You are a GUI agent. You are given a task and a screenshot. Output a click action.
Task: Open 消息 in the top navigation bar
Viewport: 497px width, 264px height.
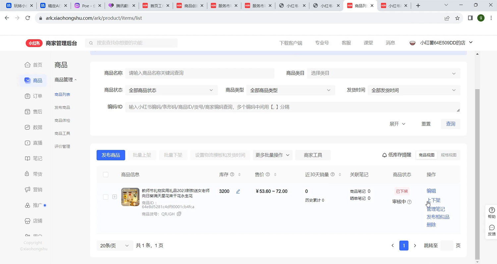click(390, 42)
